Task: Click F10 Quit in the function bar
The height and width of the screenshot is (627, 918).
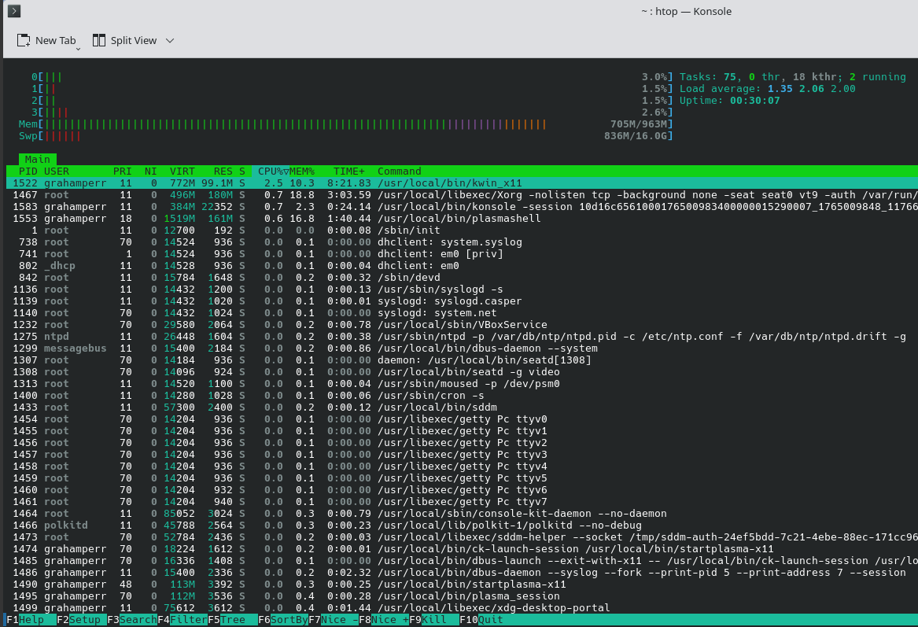Action: [x=489, y=620]
